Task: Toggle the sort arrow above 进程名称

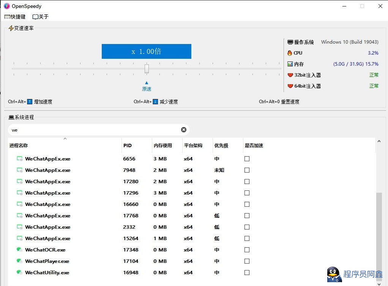Action: [65, 139]
